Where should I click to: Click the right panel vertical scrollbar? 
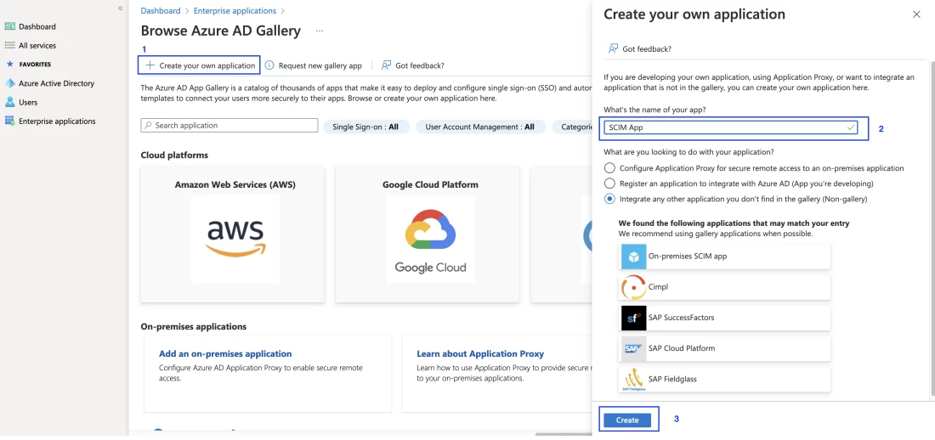tap(932, 227)
